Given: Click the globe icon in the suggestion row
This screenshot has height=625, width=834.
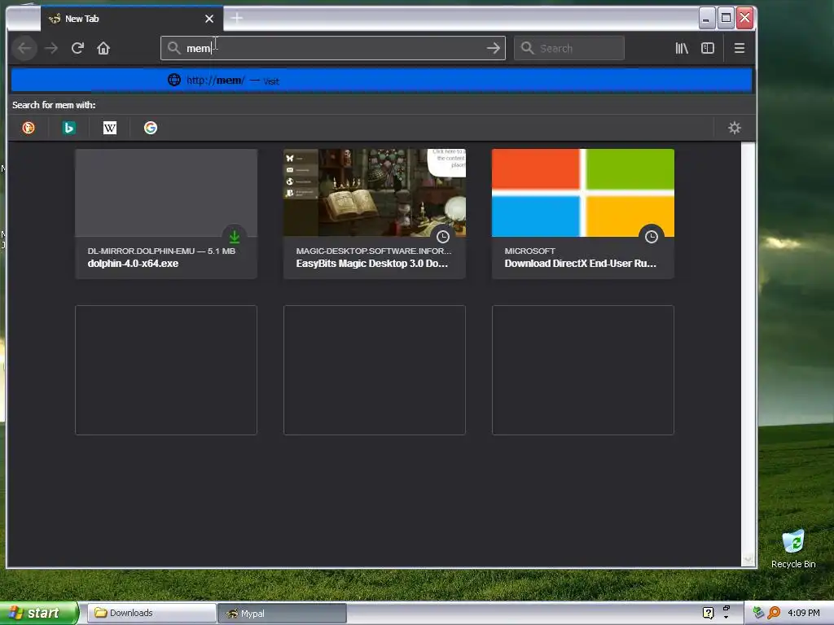Looking at the screenshot, I should pyautogui.click(x=174, y=81).
